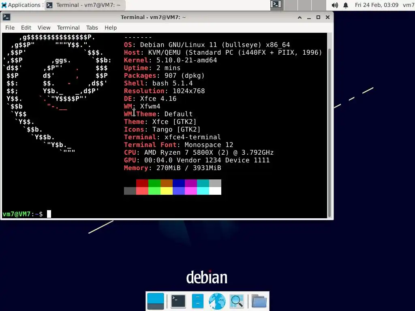This screenshot has width=415, height=311.
Task: Minimize the terminal window
Action: click(x=309, y=17)
